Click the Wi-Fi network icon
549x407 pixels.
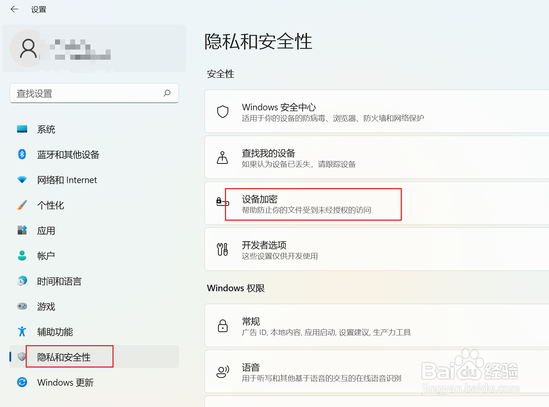22,180
